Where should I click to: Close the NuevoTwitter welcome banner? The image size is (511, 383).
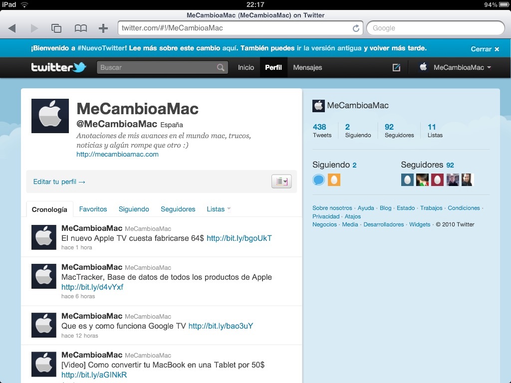[485, 49]
